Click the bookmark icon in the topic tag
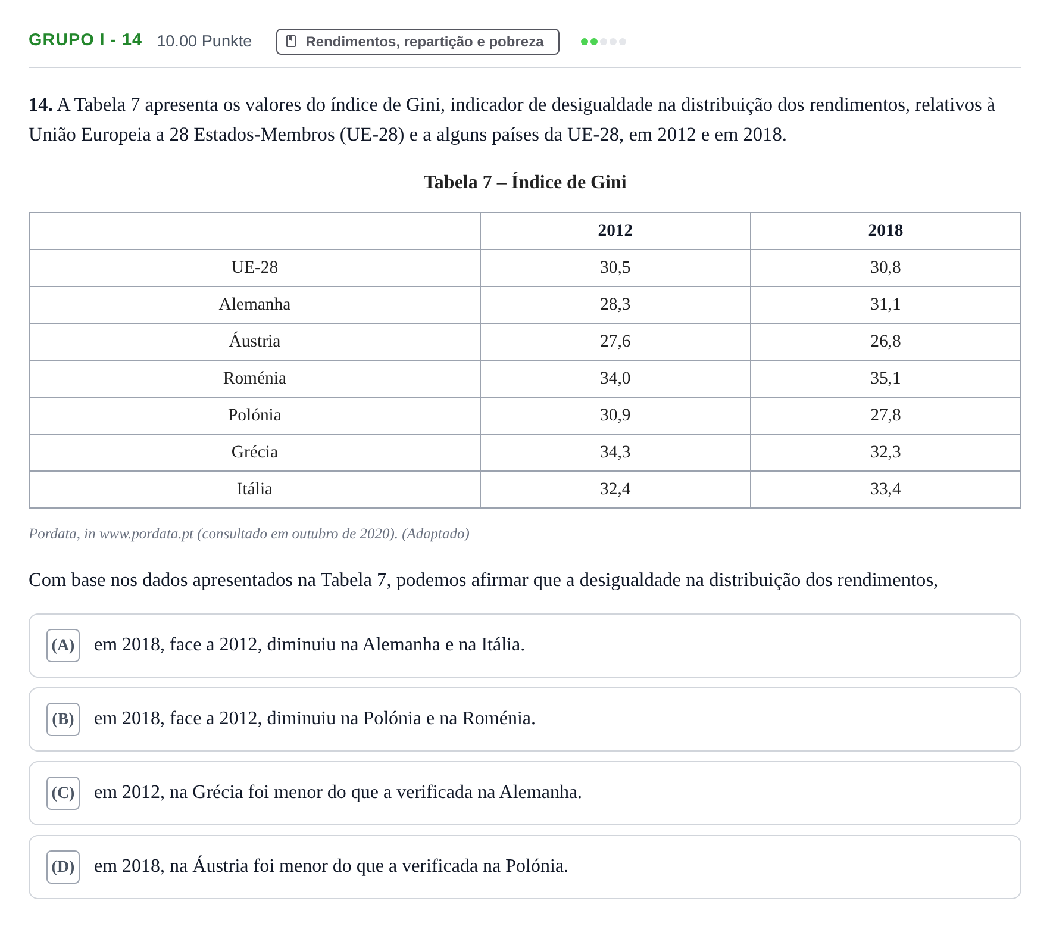The height and width of the screenshot is (929, 1050). coord(291,41)
